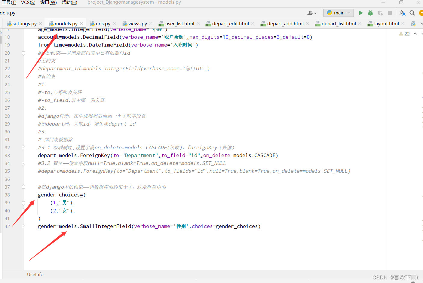Click the 22 warnings count
This screenshot has width=423, height=283.
407,34
